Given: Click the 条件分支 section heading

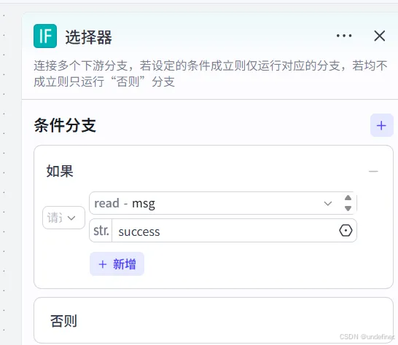Looking at the screenshot, I should click(65, 125).
